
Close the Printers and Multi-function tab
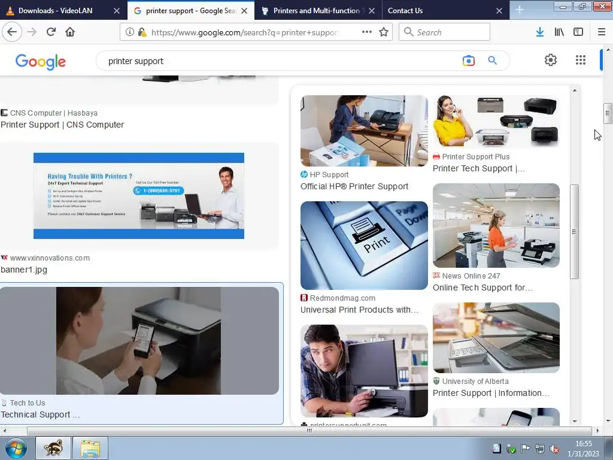tap(372, 11)
